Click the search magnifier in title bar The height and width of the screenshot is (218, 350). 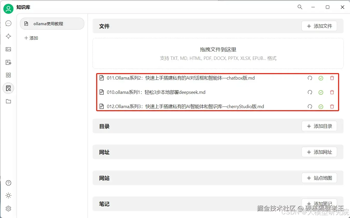click(300, 7)
